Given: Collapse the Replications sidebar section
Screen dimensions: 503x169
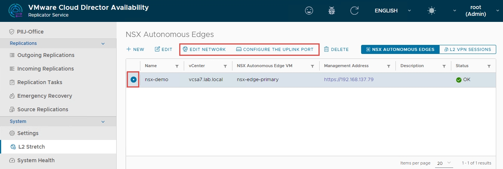Looking at the screenshot, I should [103, 43].
